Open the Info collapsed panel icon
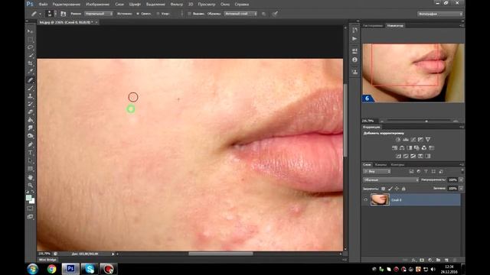The image size is (490, 275). click(354, 60)
